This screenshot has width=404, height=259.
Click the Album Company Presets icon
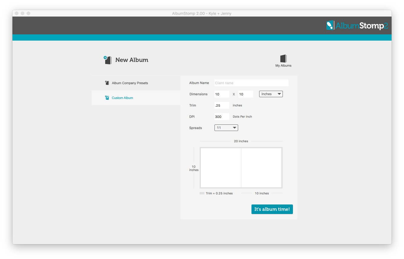click(107, 83)
